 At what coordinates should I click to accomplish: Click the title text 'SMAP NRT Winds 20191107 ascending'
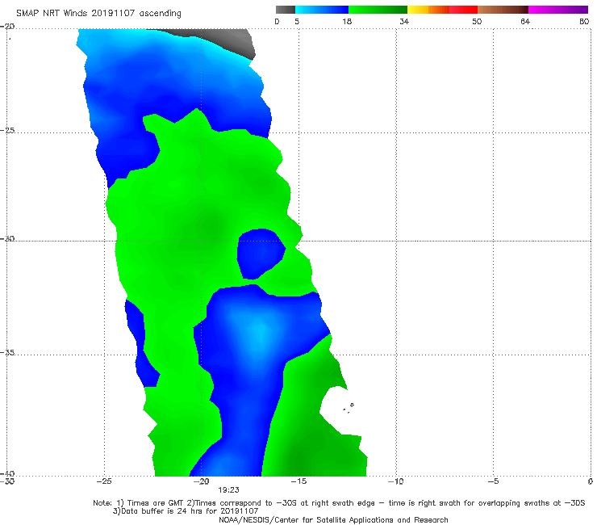pyautogui.click(x=98, y=14)
